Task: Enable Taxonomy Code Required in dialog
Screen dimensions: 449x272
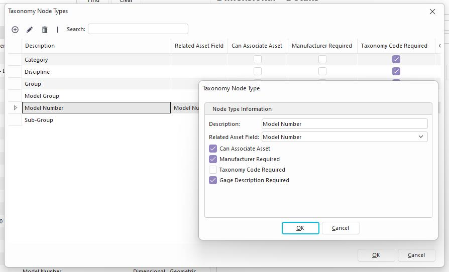Action: click(213, 170)
